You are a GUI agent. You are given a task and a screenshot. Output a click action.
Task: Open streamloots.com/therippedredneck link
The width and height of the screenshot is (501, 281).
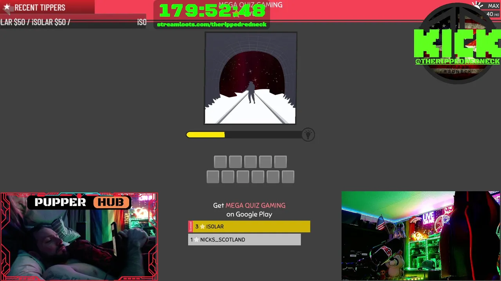tap(212, 25)
